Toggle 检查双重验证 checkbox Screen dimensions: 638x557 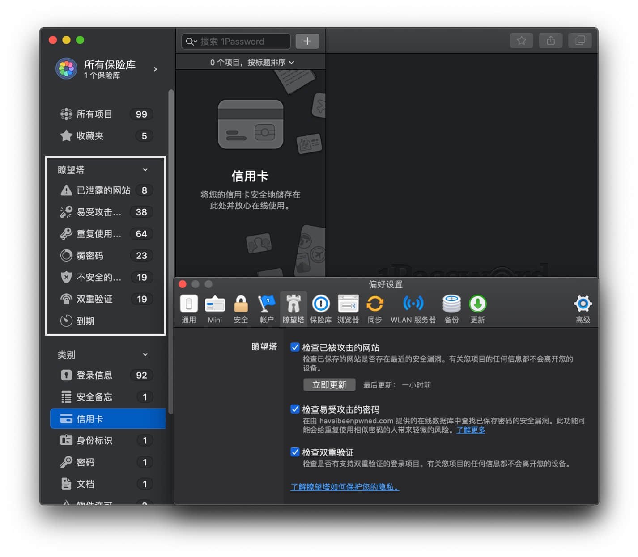295,452
